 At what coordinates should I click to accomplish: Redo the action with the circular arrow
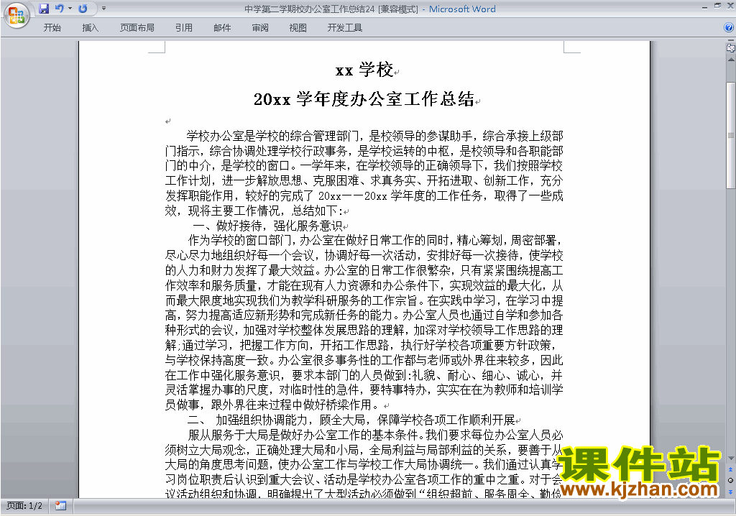[x=83, y=9]
